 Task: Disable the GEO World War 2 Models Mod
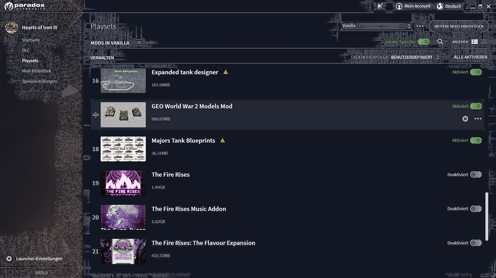click(476, 106)
